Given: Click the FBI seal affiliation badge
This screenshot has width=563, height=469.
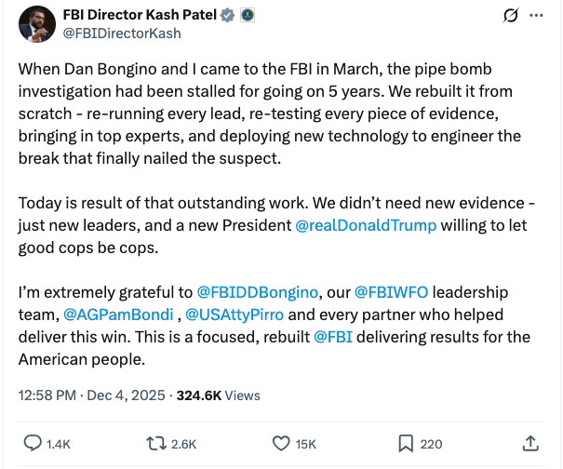Looking at the screenshot, I should (247, 15).
